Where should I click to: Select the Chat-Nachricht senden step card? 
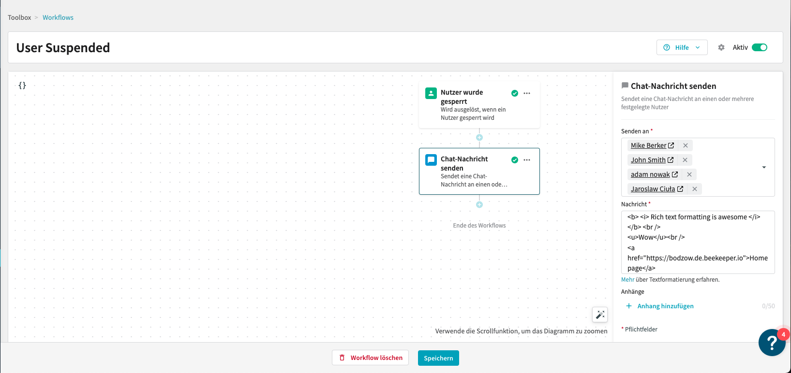tap(479, 172)
